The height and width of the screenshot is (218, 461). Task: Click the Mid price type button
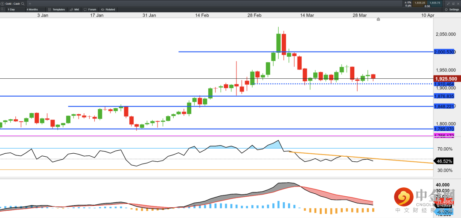pos(74,9)
